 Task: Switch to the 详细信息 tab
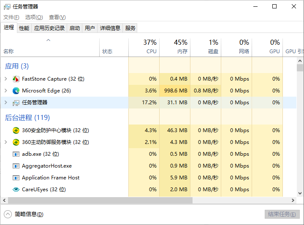tap(110, 28)
